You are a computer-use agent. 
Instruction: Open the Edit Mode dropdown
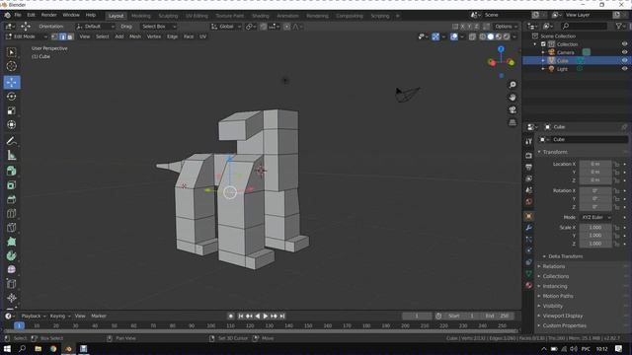(27, 36)
